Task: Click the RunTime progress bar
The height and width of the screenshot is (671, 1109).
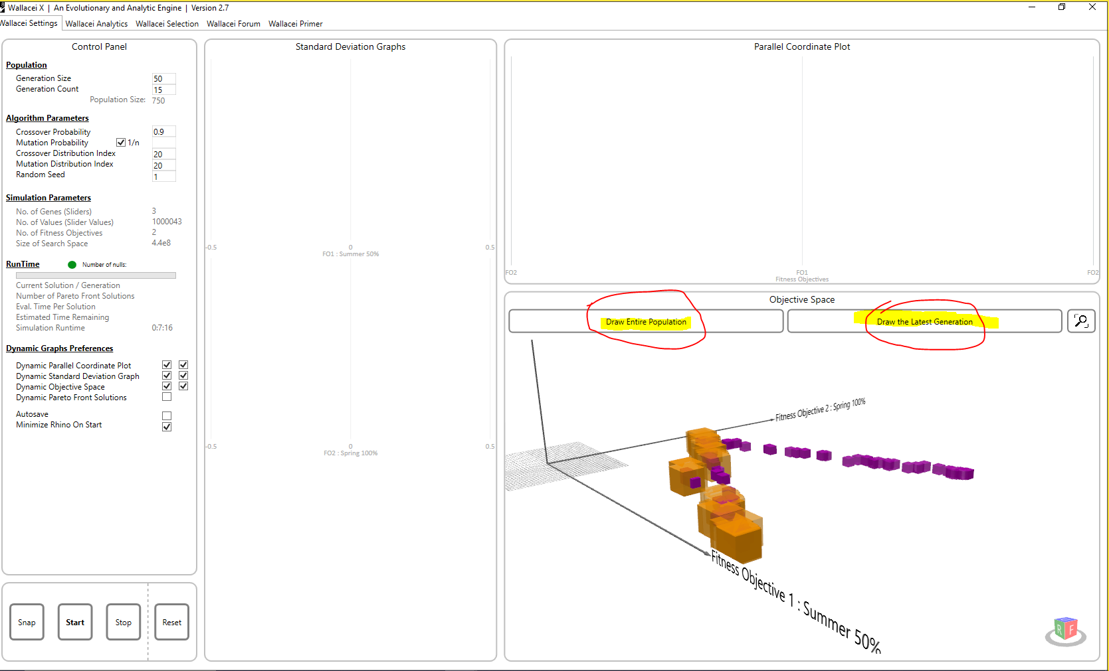Action: click(96, 275)
